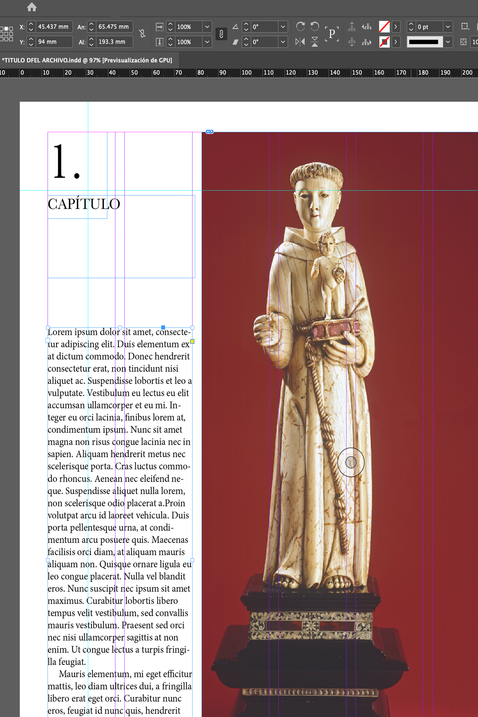
Task: Rotate the selection 90° counterclockwise
Action: [315, 26]
